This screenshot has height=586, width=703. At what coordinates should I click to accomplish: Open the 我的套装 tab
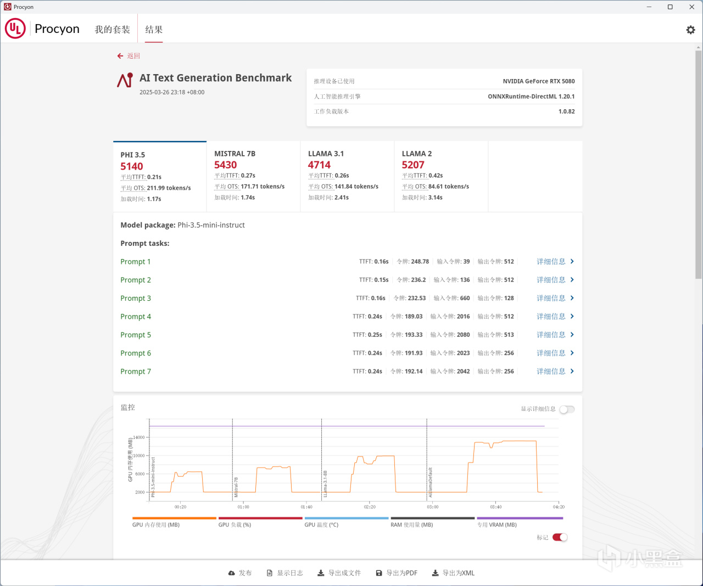pyautogui.click(x=112, y=30)
